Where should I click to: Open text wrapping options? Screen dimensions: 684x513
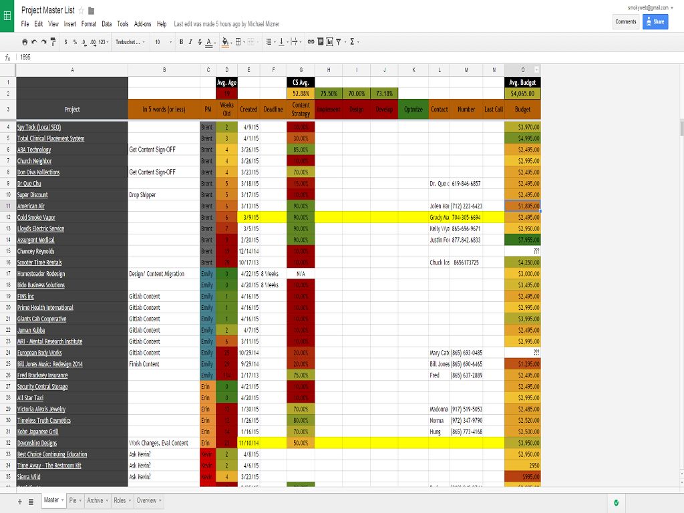(295, 42)
